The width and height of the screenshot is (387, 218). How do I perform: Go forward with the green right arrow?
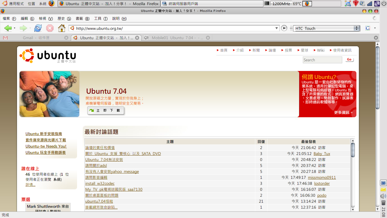(x=23, y=28)
